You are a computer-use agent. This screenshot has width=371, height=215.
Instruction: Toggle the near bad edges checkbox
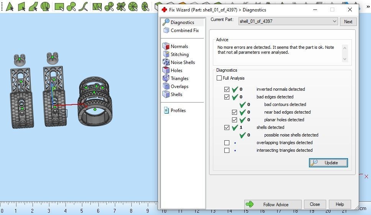pos(234,112)
